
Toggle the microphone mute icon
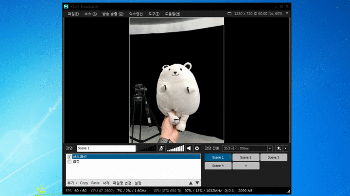click(x=161, y=148)
